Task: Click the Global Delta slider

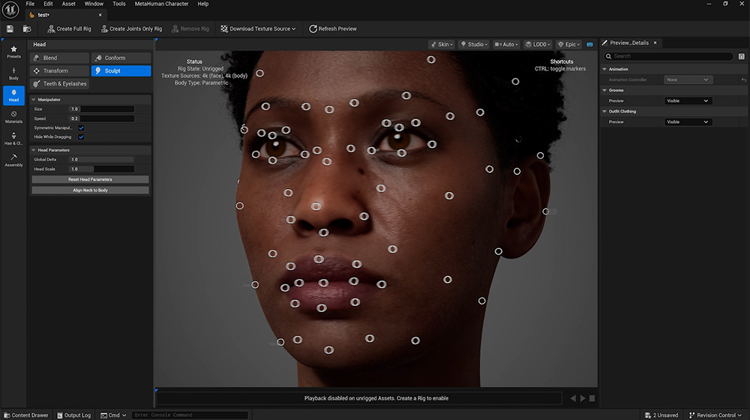Action: (102, 159)
